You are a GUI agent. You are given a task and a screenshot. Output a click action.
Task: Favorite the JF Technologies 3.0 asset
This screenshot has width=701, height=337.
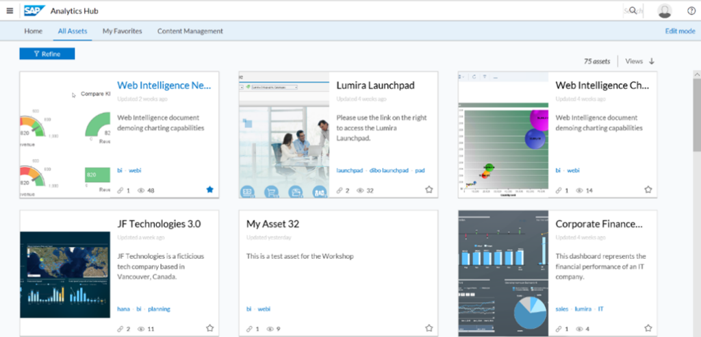[x=209, y=328]
